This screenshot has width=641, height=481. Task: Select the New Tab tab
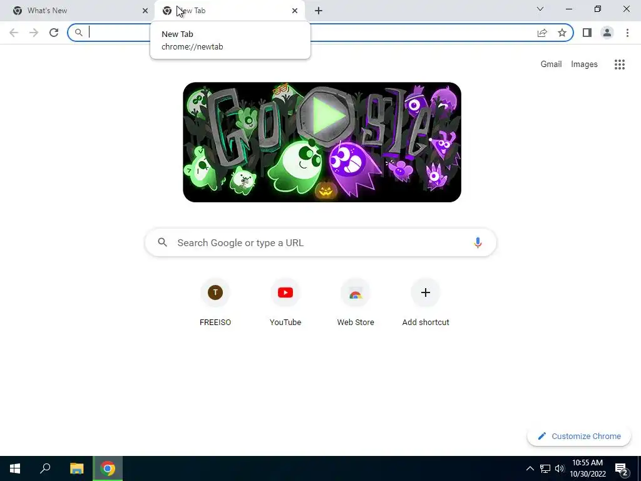tap(230, 11)
